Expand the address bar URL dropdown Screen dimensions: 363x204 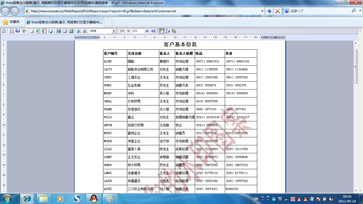point(262,11)
